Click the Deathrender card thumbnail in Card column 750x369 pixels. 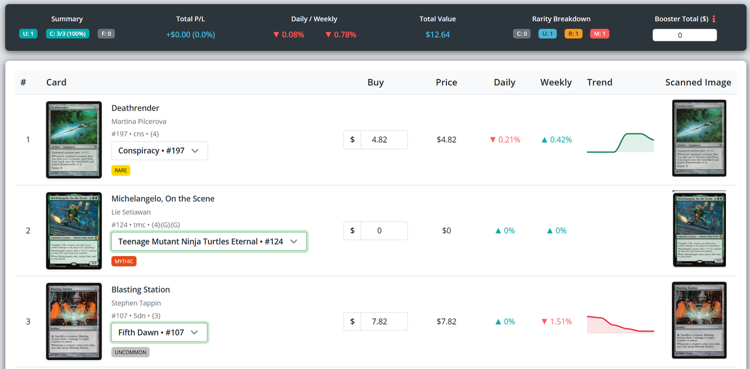click(x=74, y=140)
